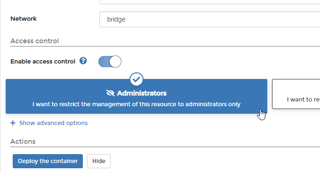Click the Enable access control label text

[43, 62]
